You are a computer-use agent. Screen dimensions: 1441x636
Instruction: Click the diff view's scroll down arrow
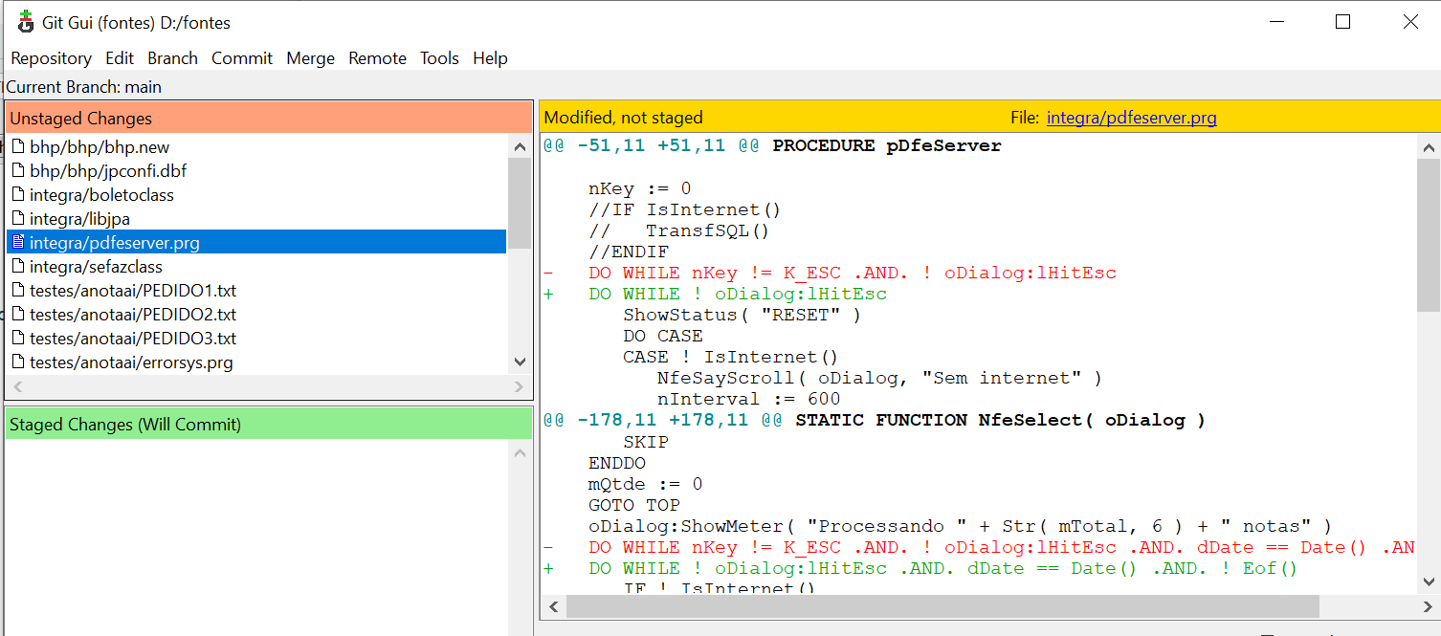pyautogui.click(x=1429, y=581)
